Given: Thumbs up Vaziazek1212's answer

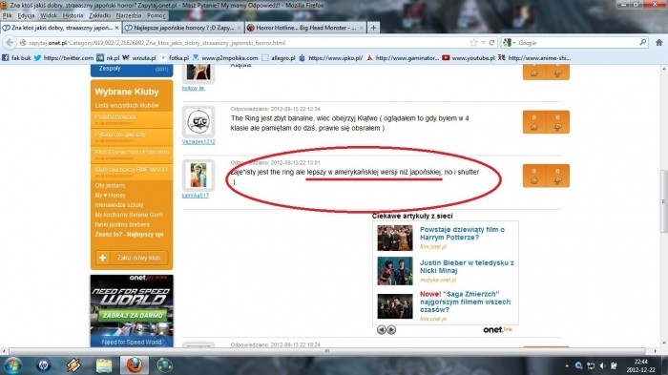Looking at the screenshot, I should pos(534,122).
